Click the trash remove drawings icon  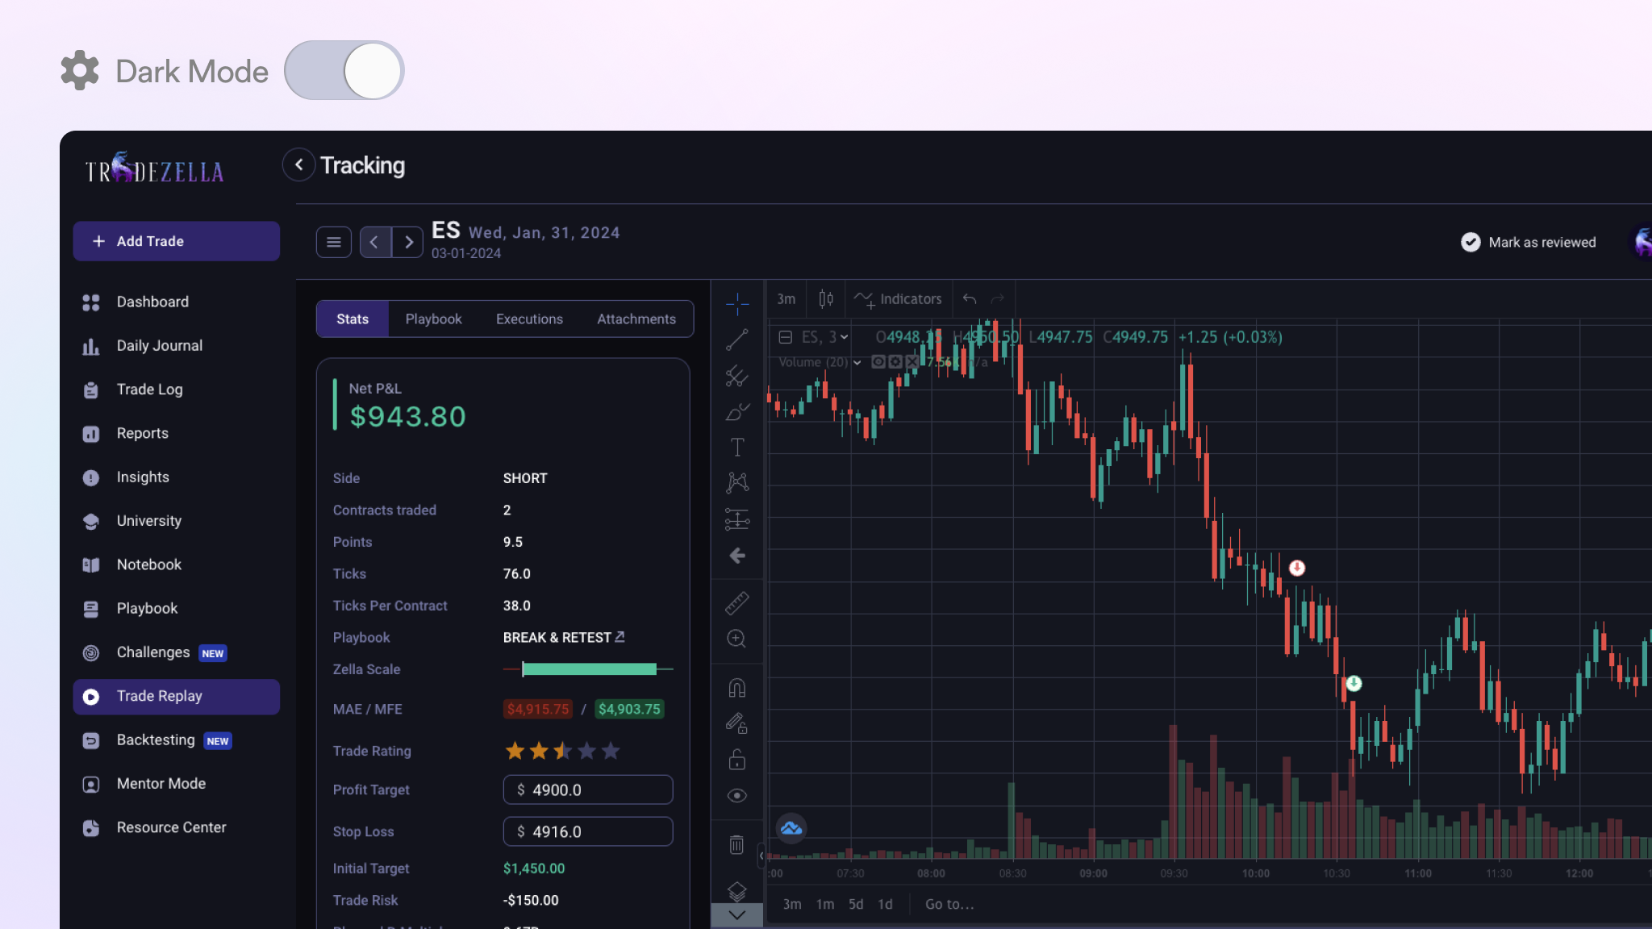[736, 844]
